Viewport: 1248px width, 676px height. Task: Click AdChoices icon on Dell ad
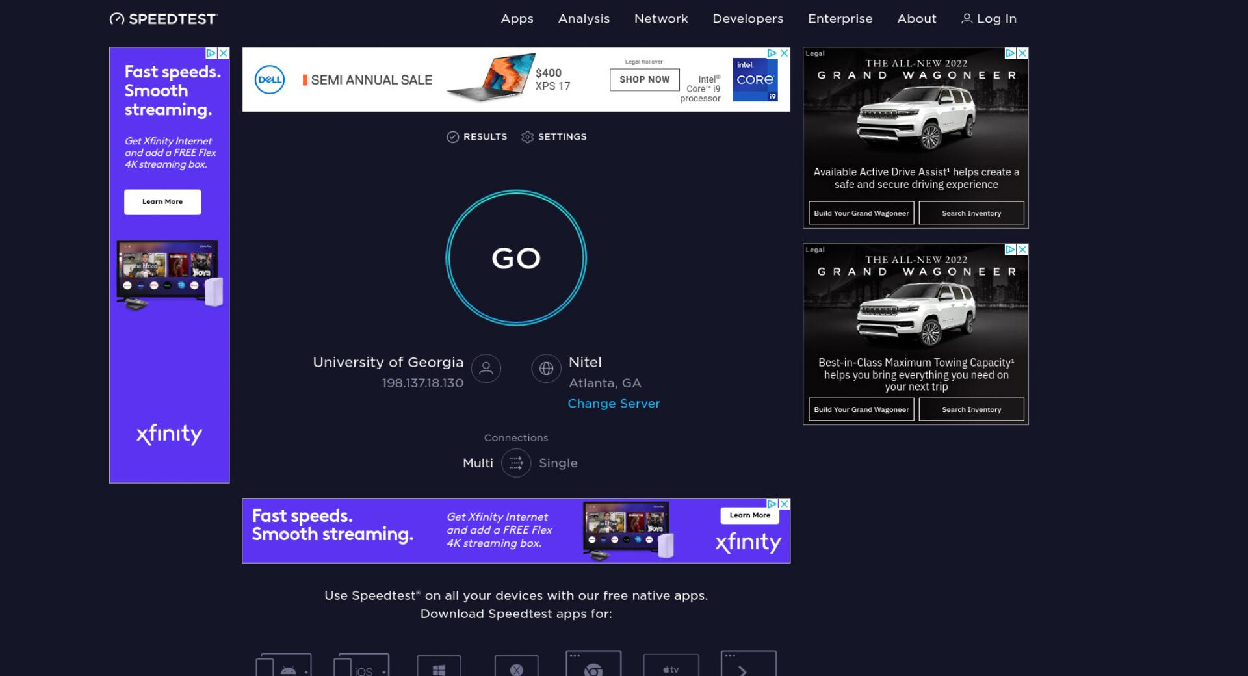click(772, 53)
